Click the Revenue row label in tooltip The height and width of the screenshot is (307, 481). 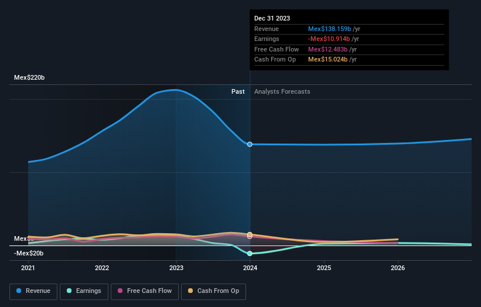(x=266, y=29)
